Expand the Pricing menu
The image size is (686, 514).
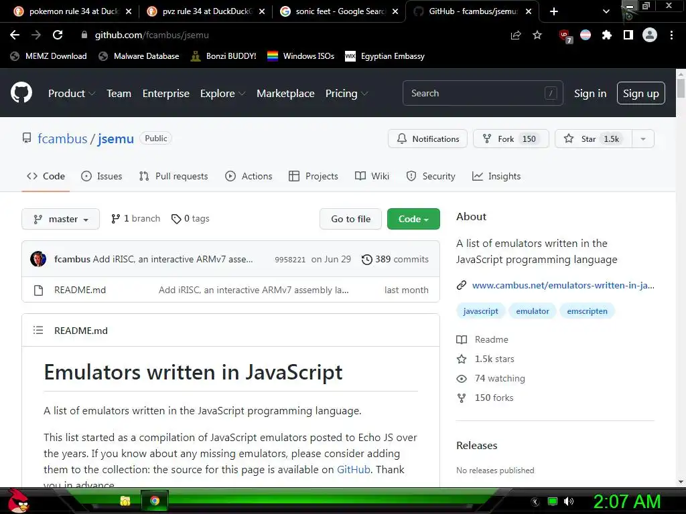pyautogui.click(x=346, y=93)
